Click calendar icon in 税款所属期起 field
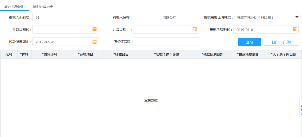The image size is (302, 137). click(x=295, y=29)
